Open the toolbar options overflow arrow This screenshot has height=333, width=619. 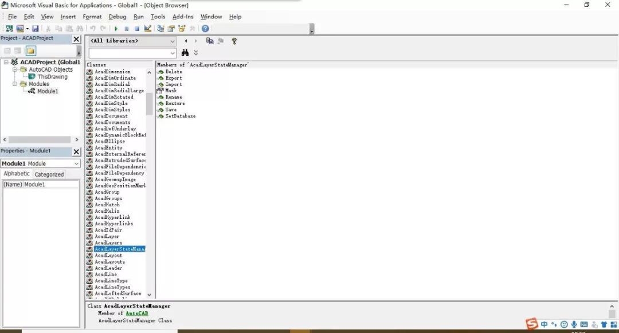coord(312,30)
